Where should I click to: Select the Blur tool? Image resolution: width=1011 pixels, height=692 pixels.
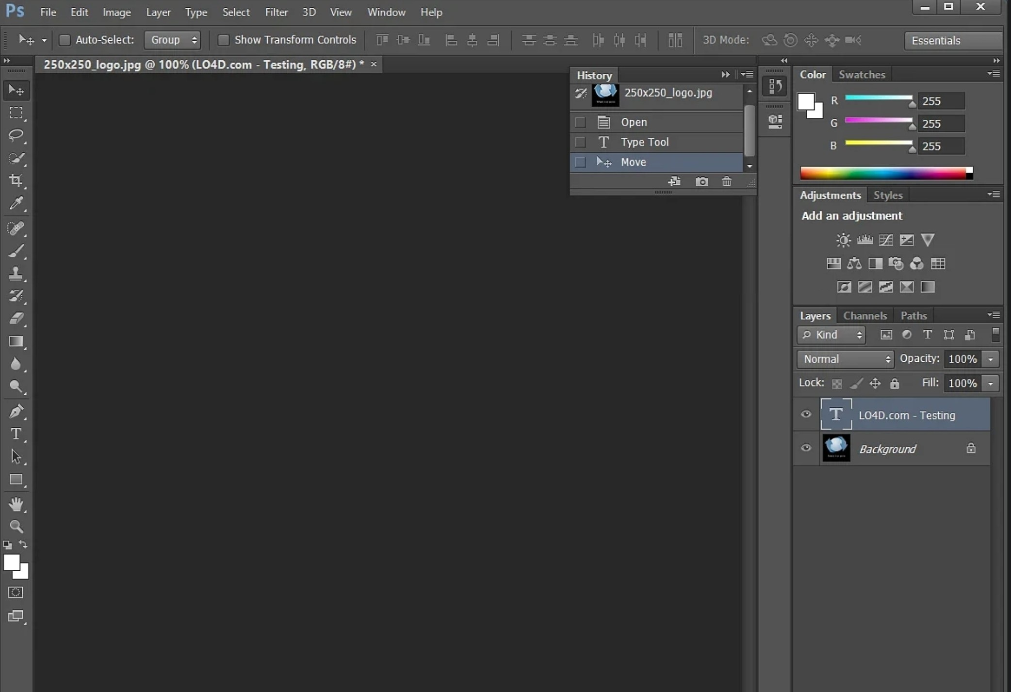(16, 364)
